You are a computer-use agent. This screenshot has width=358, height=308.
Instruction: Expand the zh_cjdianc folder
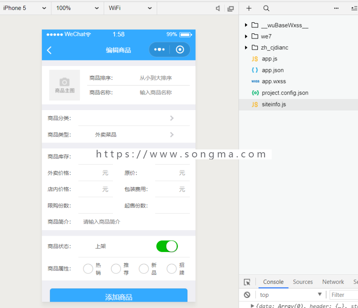(x=246, y=47)
